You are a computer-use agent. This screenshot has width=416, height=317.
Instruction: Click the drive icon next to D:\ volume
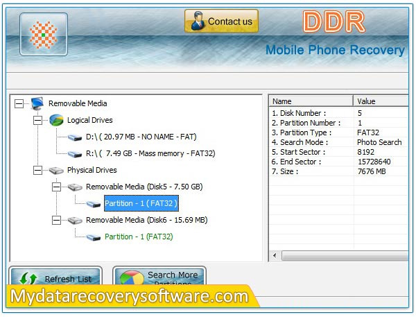pyautogui.click(x=75, y=137)
